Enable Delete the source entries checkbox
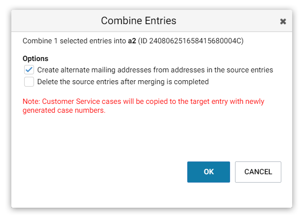 [29, 82]
